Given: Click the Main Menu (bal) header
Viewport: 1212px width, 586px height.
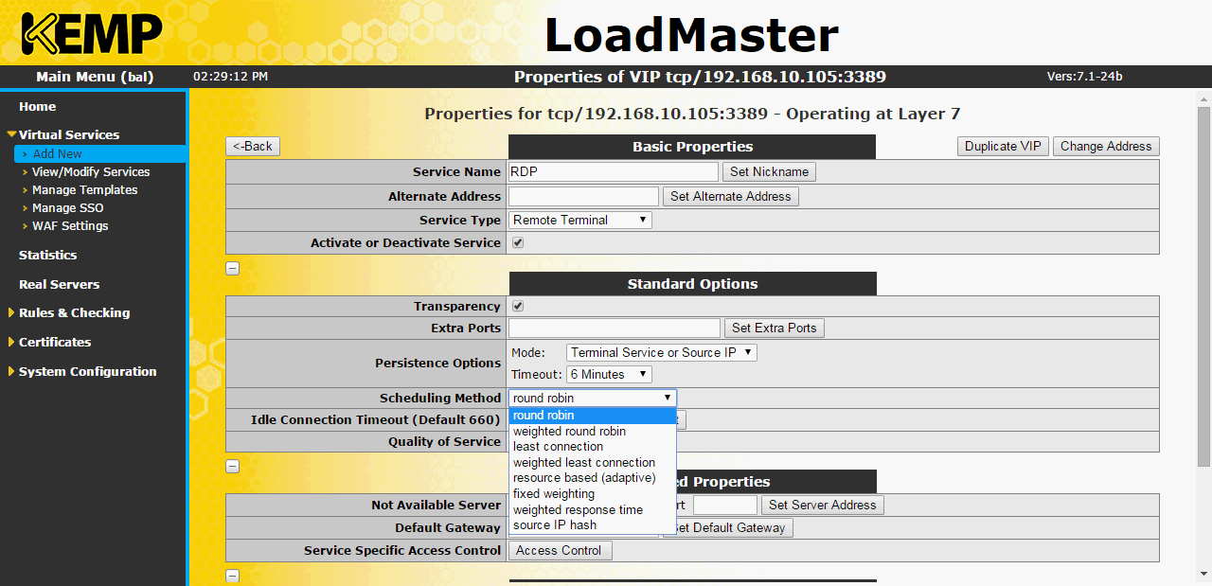Looking at the screenshot, I should click(95, 78).
